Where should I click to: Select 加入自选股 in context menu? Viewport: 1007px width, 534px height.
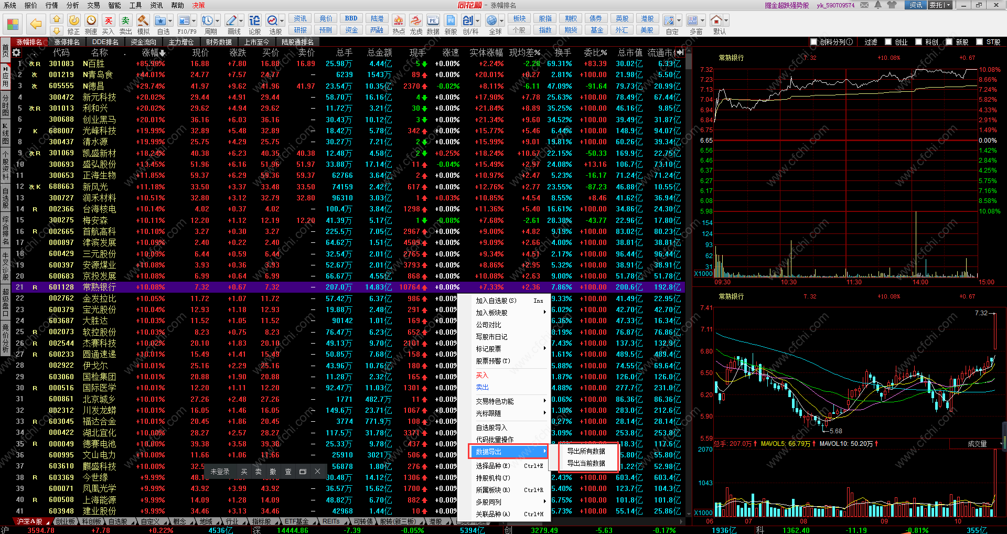point(504,301)
